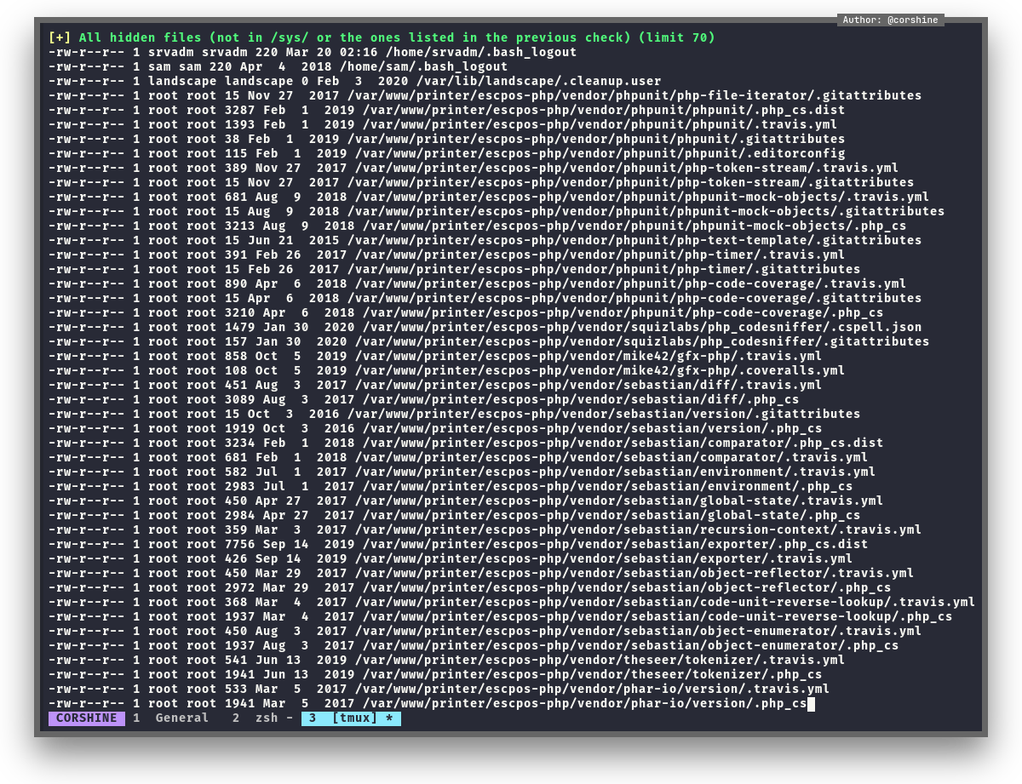The width and height of the screenshot is (1022, 784).
Task: Click the gfx-php .coveralls.yml path
Action: [600, 370]
